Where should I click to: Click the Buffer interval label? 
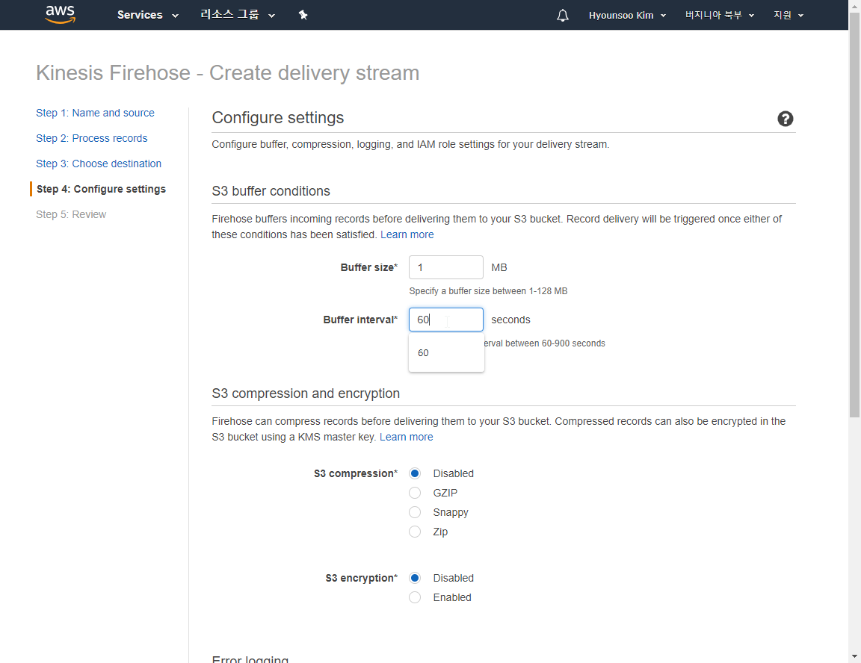pos(360,320)
